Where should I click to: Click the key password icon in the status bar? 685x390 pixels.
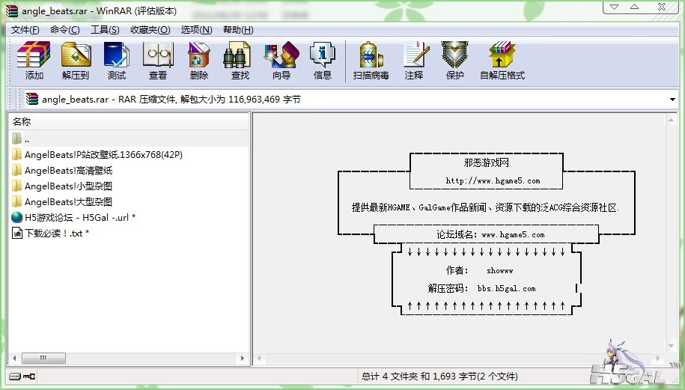(29, 376)
